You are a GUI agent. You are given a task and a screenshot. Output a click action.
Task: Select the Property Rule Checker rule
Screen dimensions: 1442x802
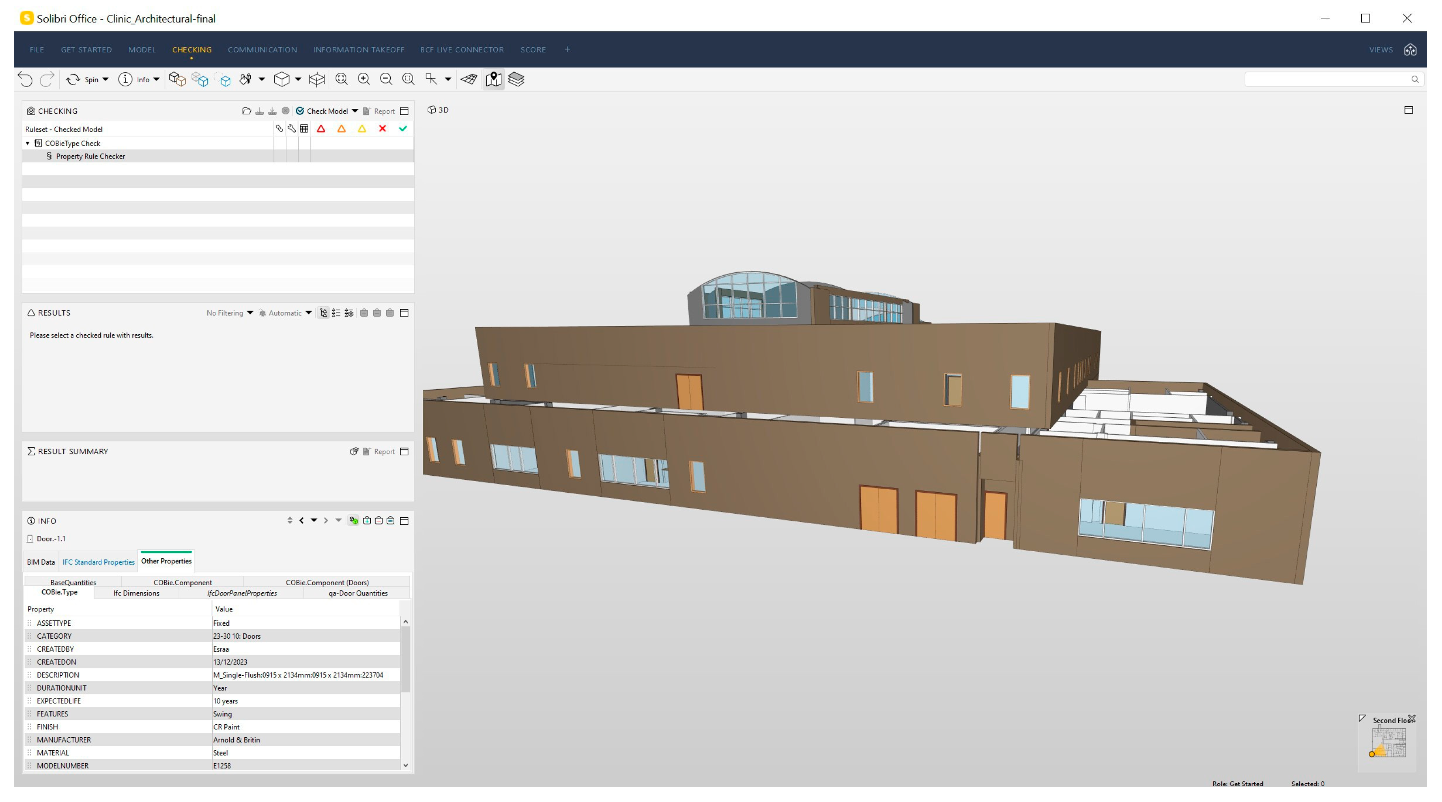(x=90, y=156)
